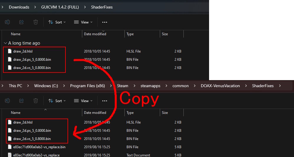Select draw_2d.vs_5_0.8000.bin in the DOAX-VenusVacation folder
Viewport: 294px width, 157px height.
(32, 139)
